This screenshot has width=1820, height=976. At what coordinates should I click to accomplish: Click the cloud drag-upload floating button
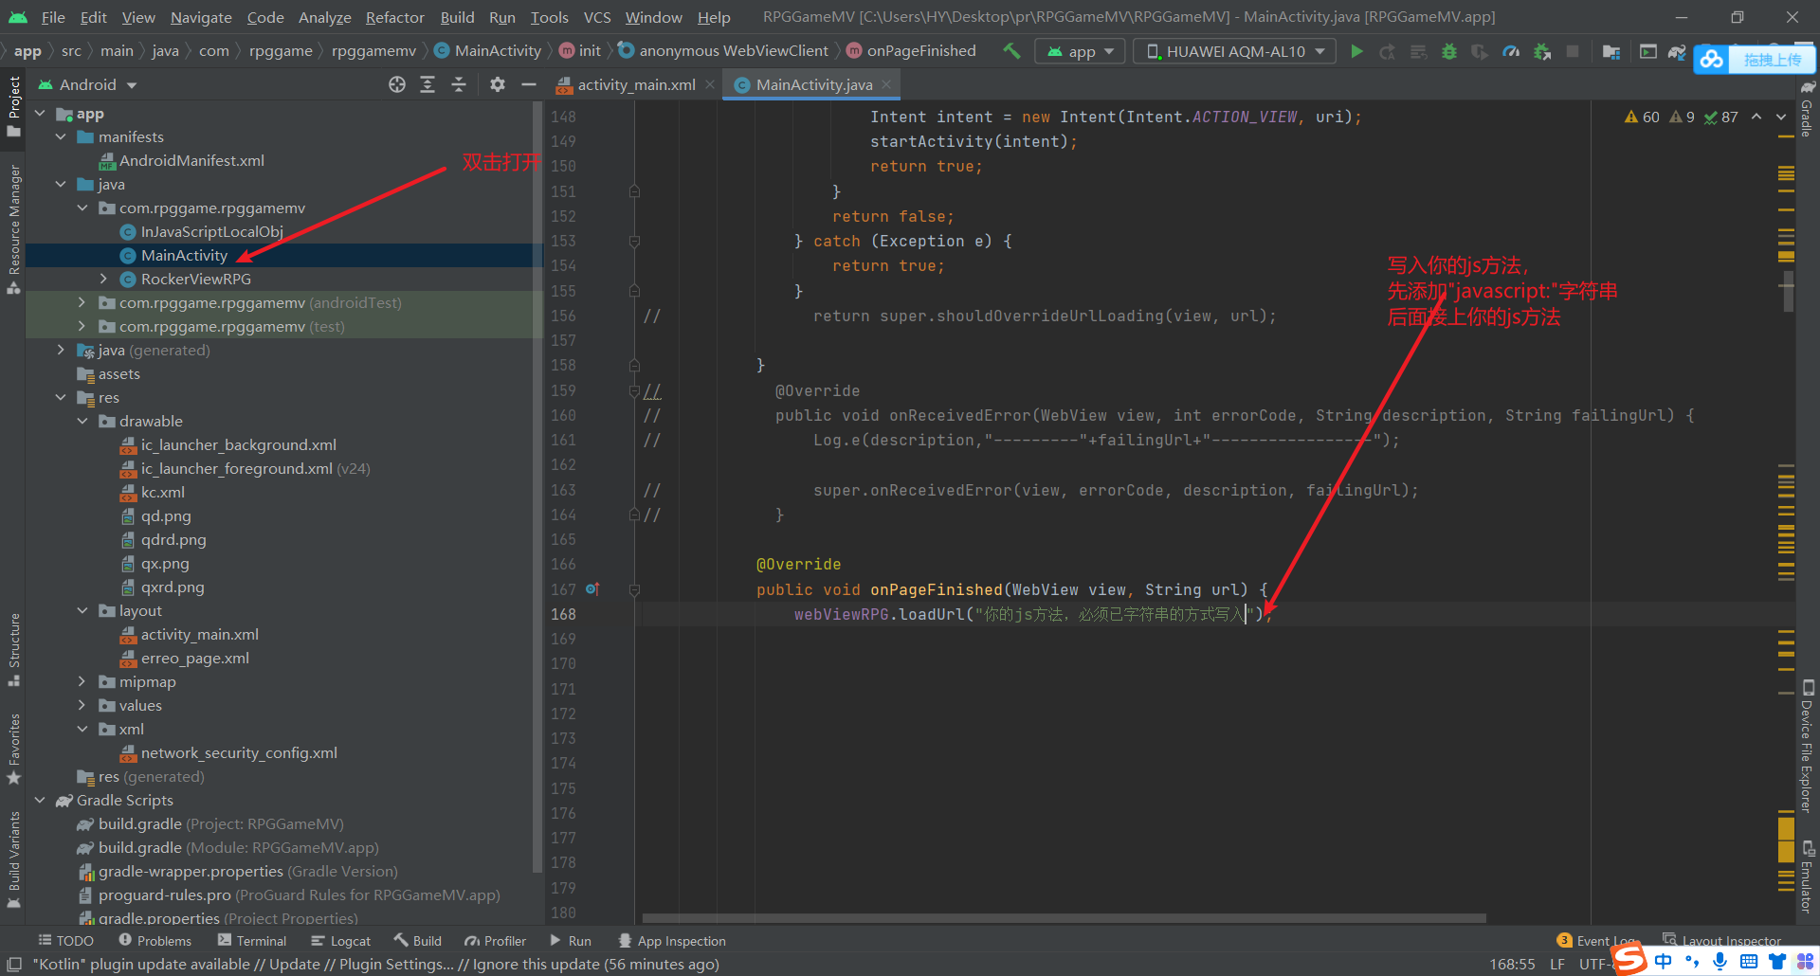point(1755,60)
